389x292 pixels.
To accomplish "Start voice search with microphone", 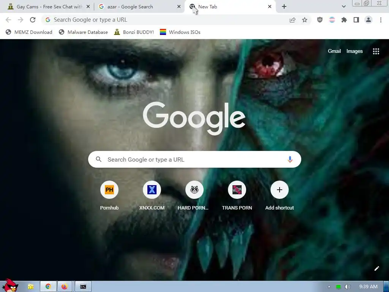I will tap(290, 159).
